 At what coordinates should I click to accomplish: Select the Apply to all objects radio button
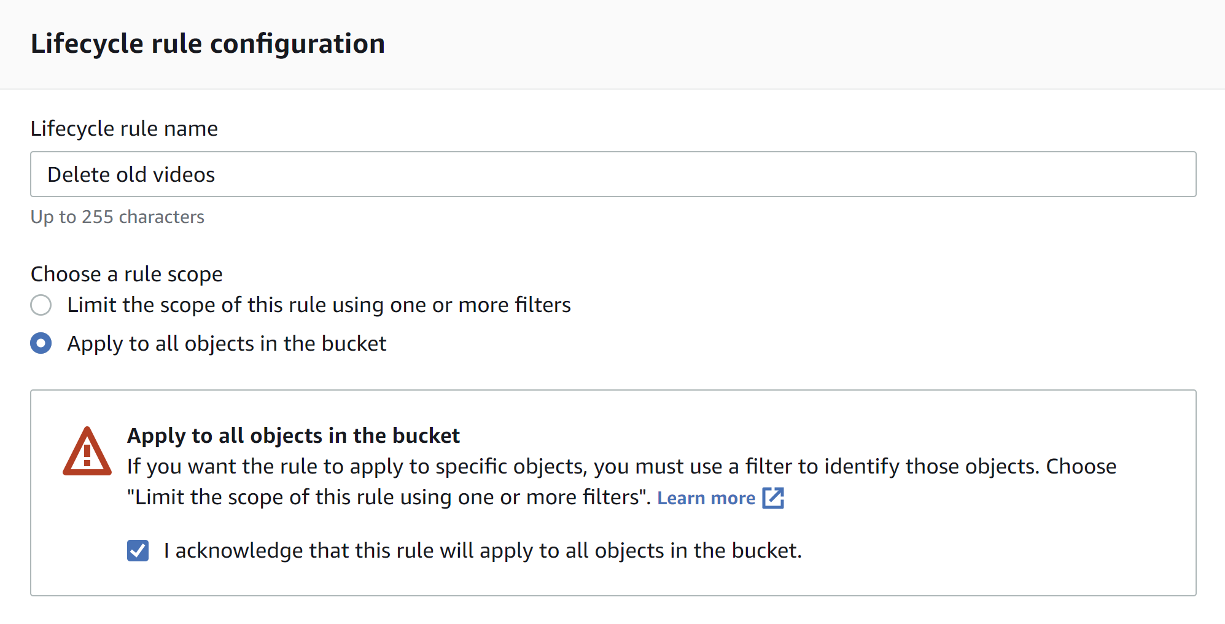[41, 343]
